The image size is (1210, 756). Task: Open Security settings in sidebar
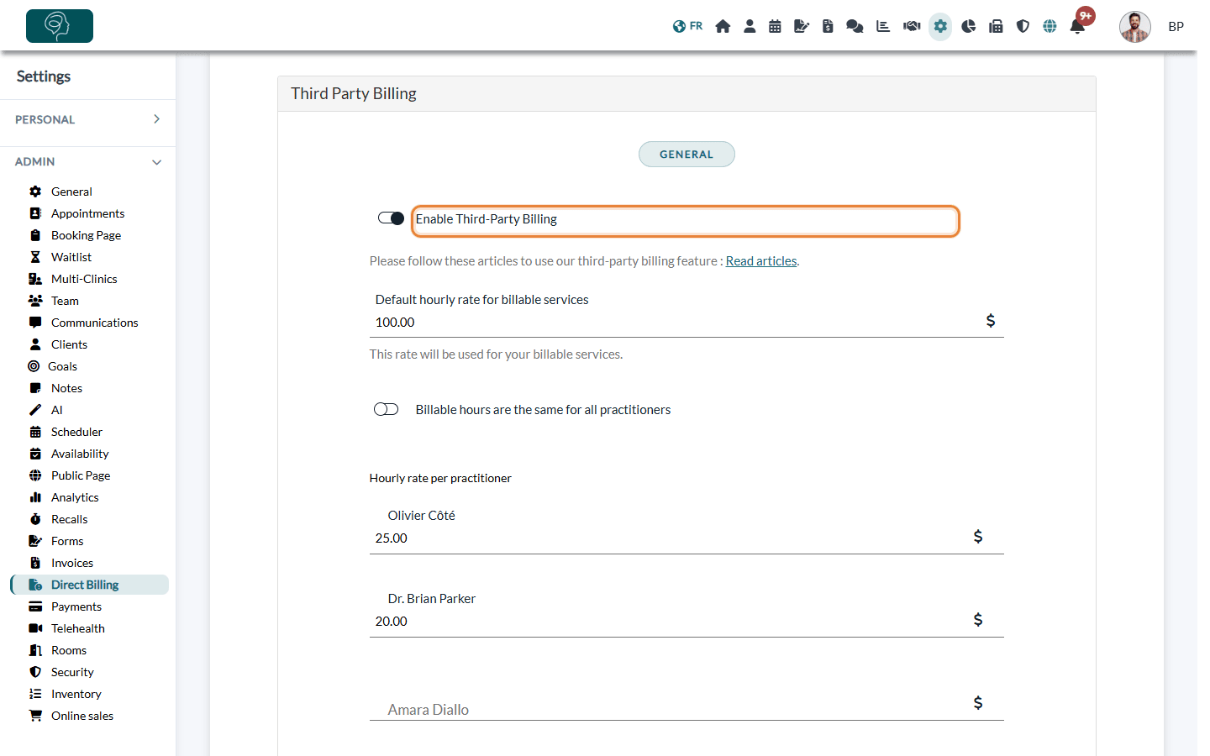[72, 672]
